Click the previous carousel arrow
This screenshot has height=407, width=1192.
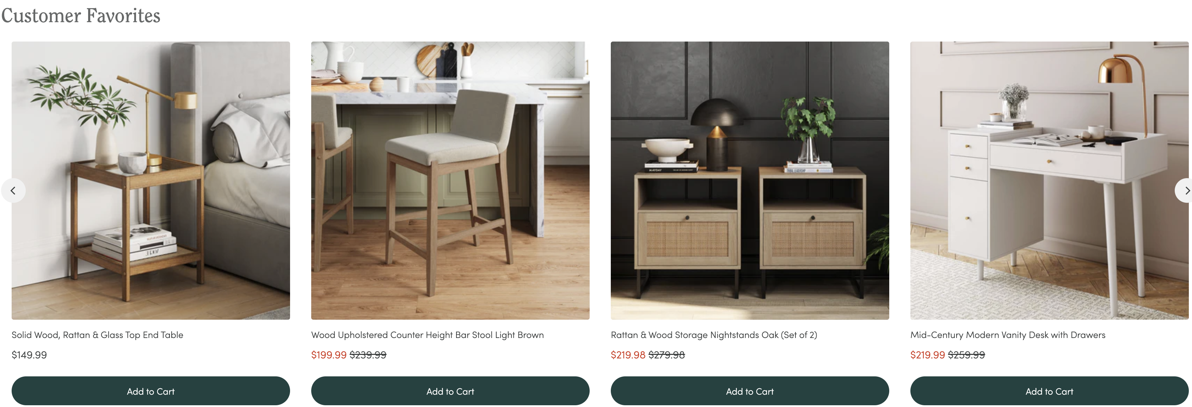click(13, 190)
